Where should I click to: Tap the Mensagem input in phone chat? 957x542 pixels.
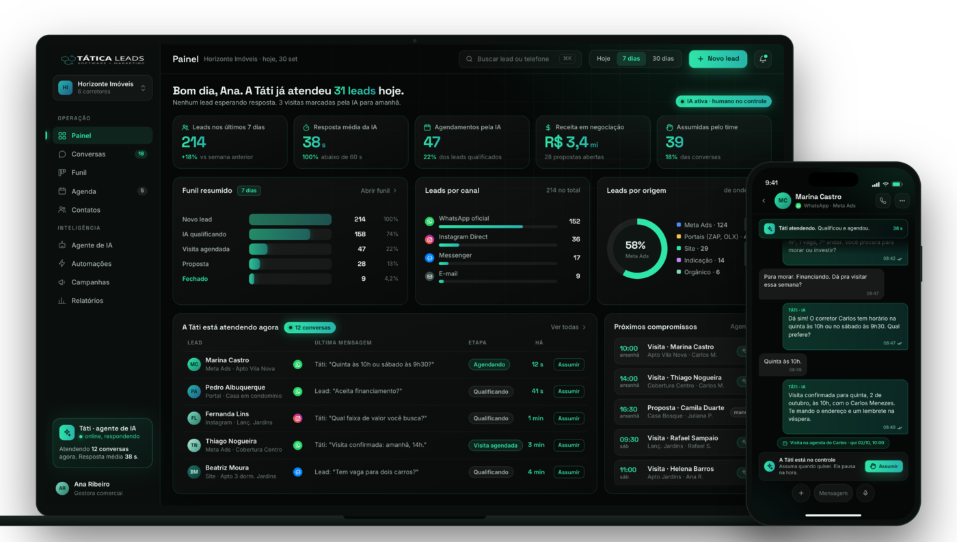pyautogui.click(x=833, y=493)
